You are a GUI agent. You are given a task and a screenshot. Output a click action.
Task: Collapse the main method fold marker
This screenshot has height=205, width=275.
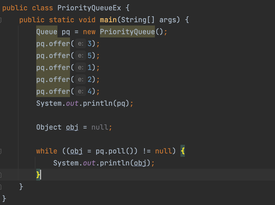click(x=1, y=20)
